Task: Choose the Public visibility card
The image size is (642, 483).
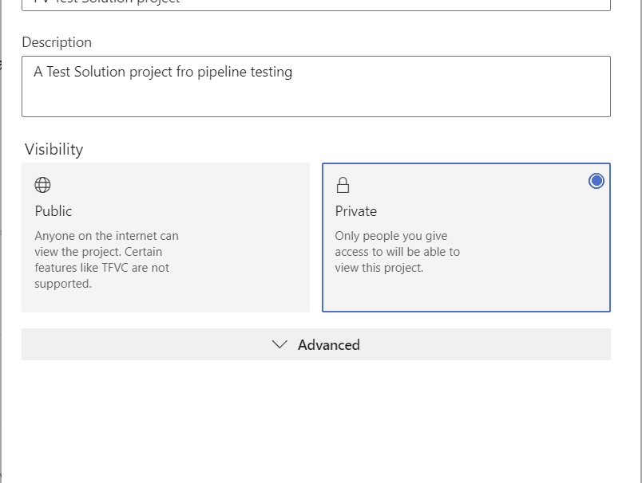Action: (166, 238)
